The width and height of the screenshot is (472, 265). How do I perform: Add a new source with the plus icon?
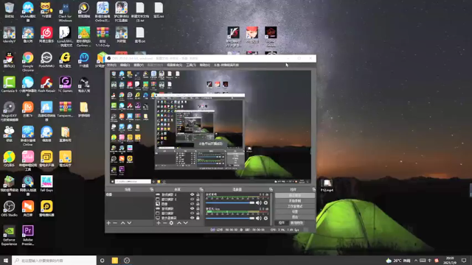(x=159, y=223)
